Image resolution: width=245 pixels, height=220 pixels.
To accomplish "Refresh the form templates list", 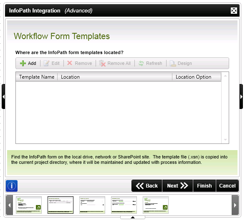I will (150, 63).
